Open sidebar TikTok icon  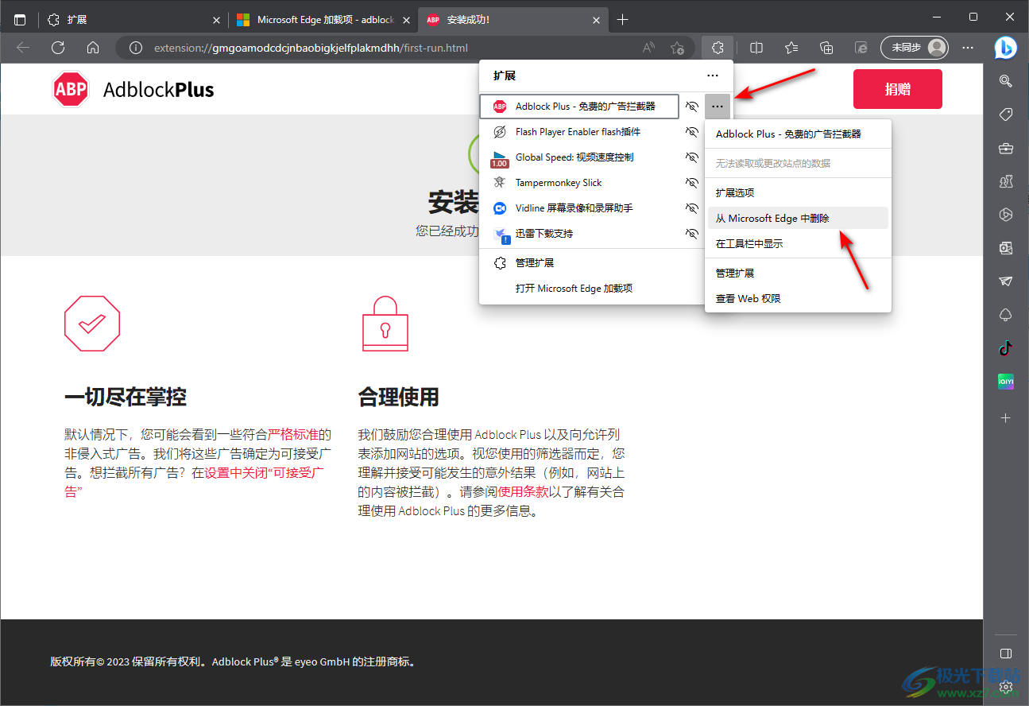(1006, 348)
